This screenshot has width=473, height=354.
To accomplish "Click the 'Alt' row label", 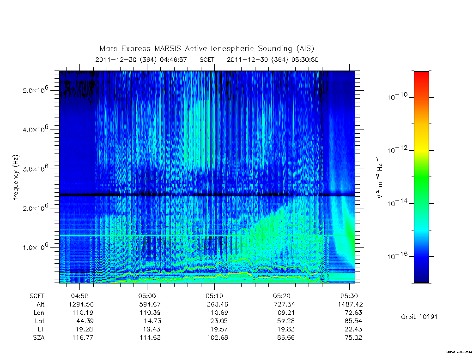I will (x=41, y=304).
